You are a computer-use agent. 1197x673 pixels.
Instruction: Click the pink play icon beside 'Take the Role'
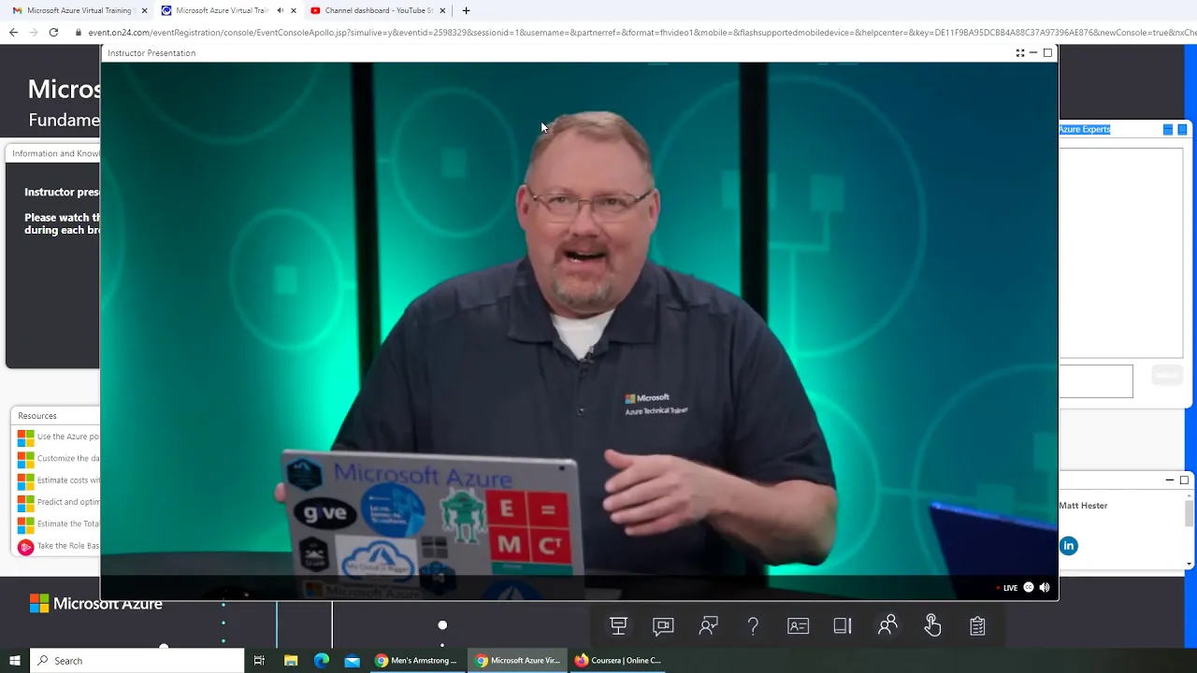pyautogui.click(x=26, y=547)
